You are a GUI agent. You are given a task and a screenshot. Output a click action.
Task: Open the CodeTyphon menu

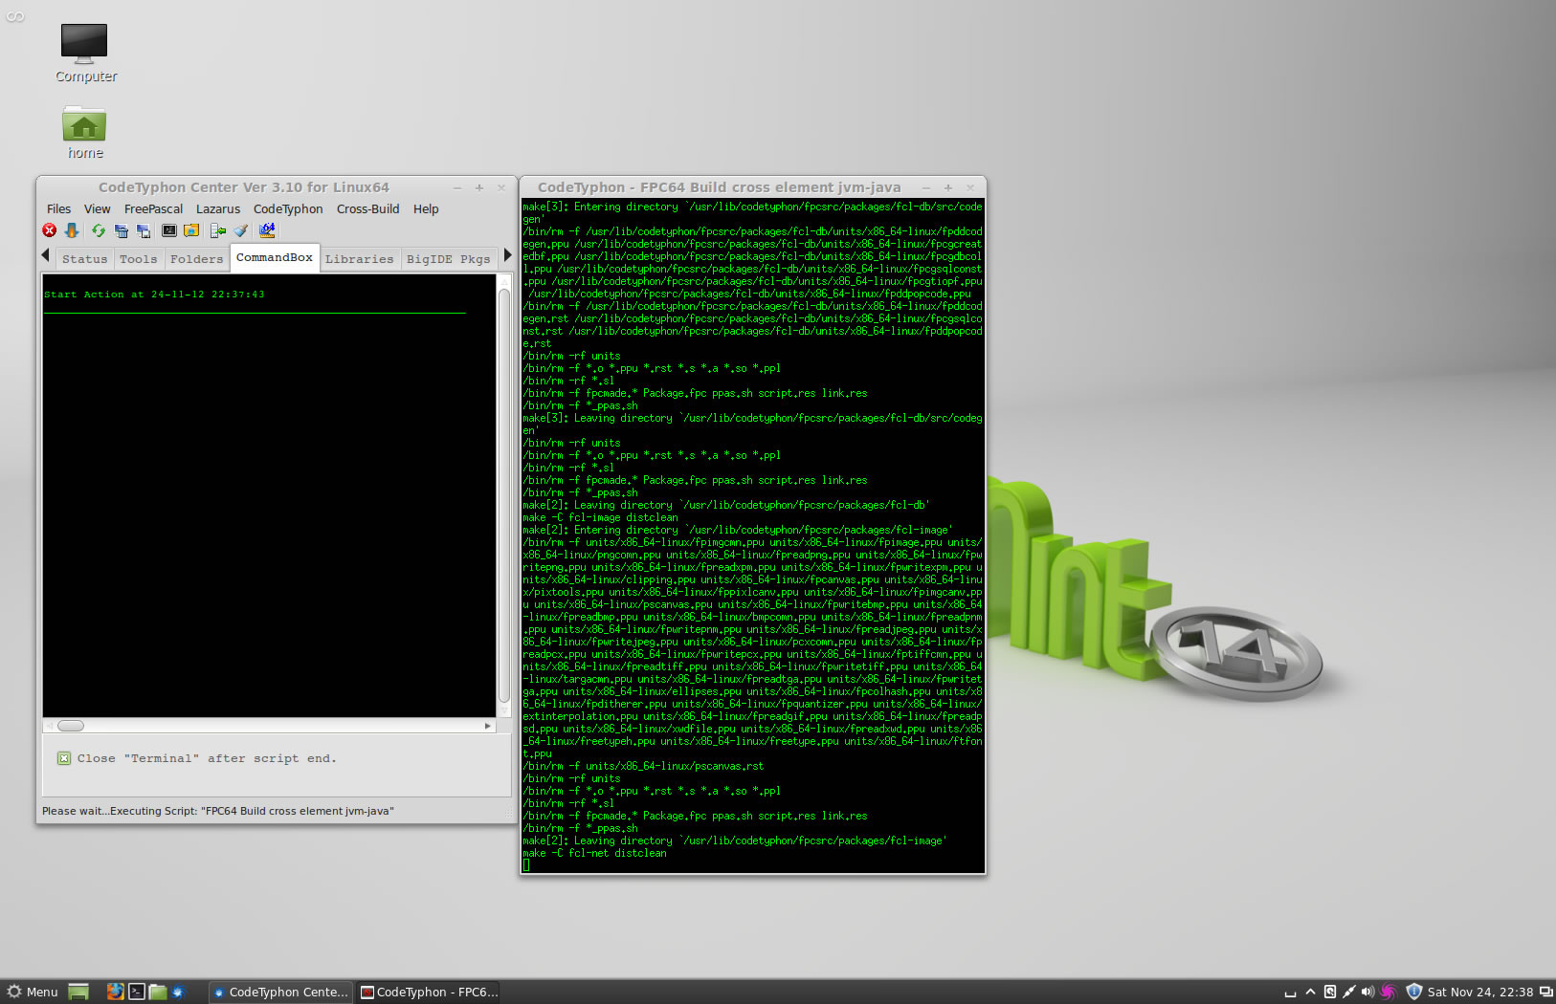point(288,209)
